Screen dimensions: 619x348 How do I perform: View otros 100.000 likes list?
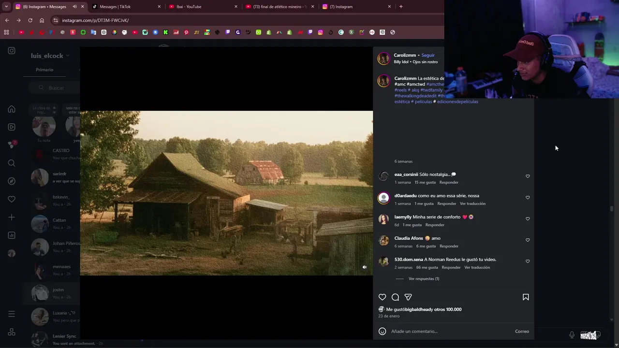[x=448, y=309]
